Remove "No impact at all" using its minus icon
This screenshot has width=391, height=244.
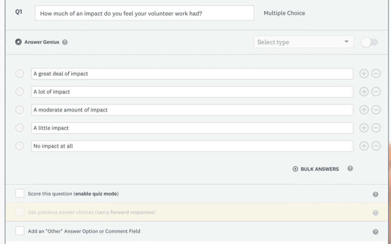tap(375, 145)
